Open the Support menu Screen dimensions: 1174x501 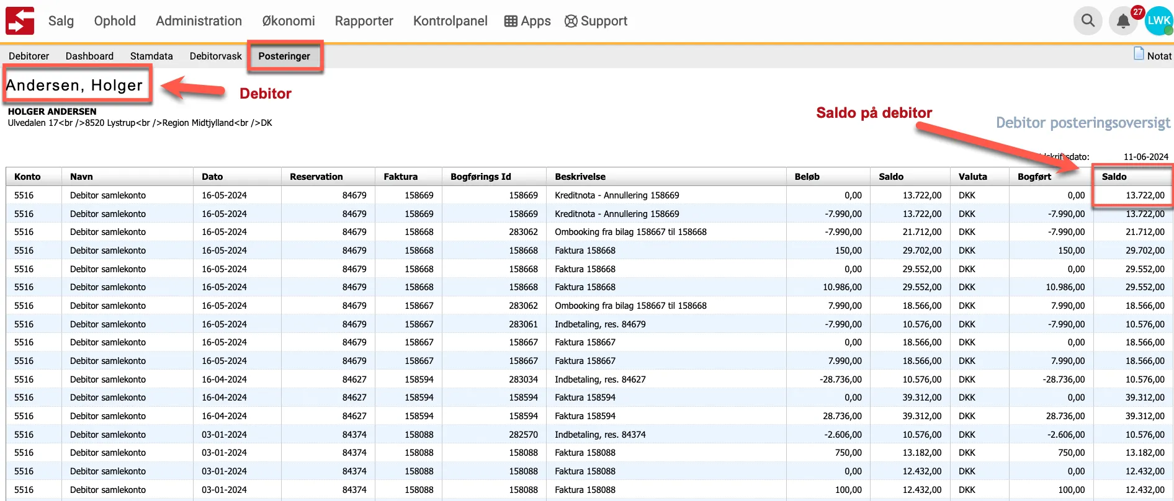click(596, 21)
